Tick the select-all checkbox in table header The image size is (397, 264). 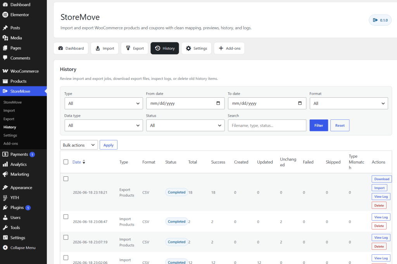point(66,162)
